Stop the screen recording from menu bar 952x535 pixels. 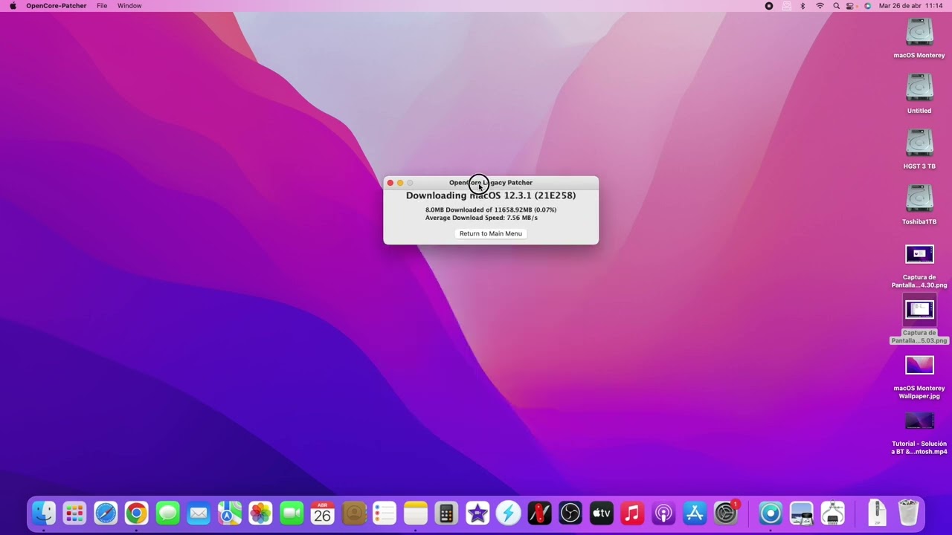(x=769, y=6)
